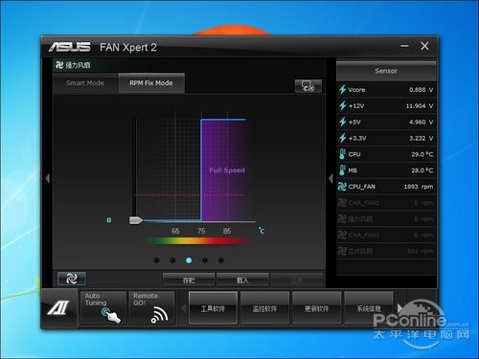Open the 系统信息 menu
This screenshot has height=359, width=479.
pos(369,308)
